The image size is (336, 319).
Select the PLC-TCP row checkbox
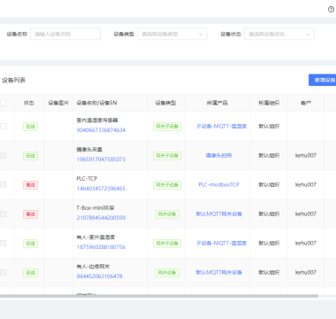click(x=3, y=184)
